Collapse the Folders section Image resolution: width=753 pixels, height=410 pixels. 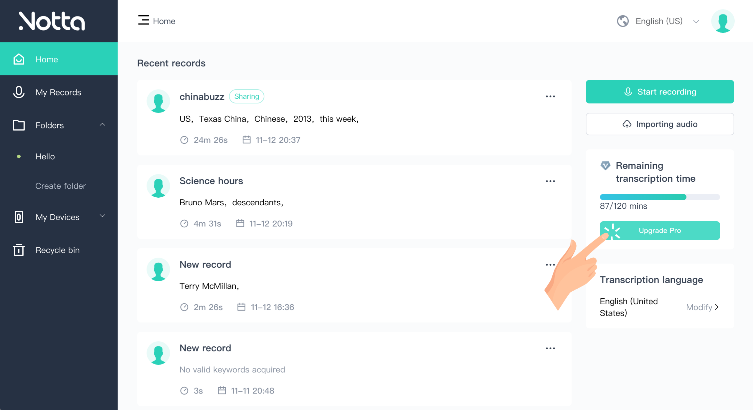pyautogui.click(x=102, y=125)
